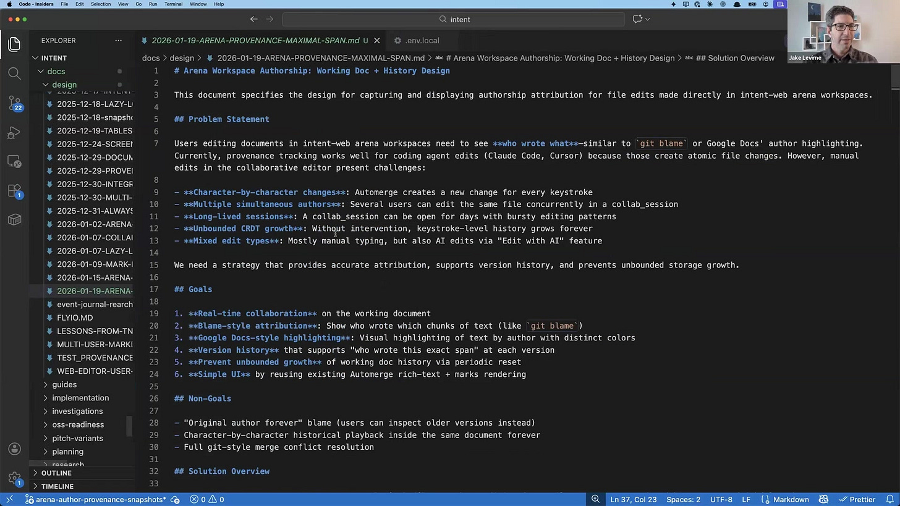Click the Accounts icon in activity bar
The image size is (900, 506).
[14, 449]
